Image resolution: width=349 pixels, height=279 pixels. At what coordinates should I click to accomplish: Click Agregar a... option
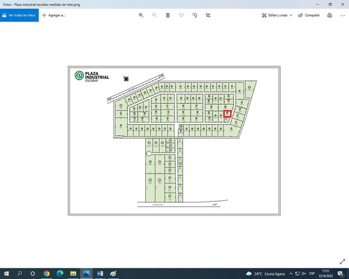[x=54, y=15]
